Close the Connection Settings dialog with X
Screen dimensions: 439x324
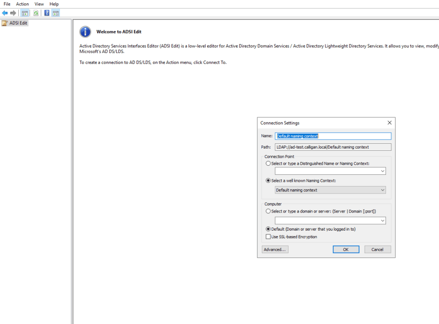coord(389,123)
